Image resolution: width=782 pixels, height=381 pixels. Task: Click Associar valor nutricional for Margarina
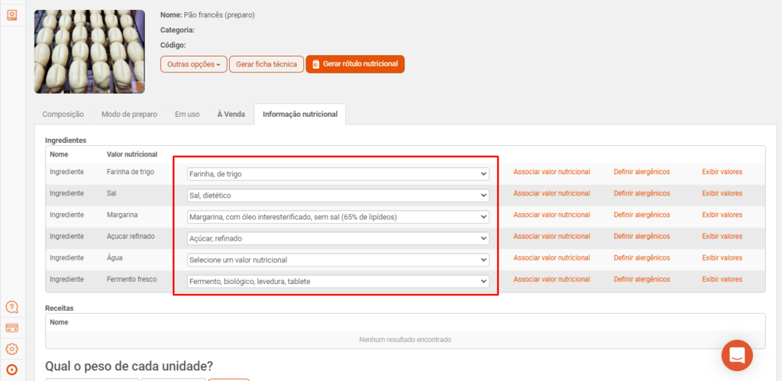click(x=551, y=215)
